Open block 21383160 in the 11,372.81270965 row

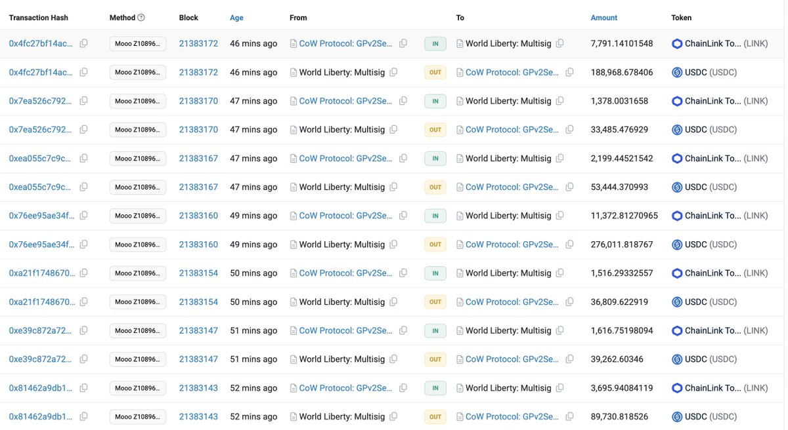pyautogui.click(x=198, y=216)
